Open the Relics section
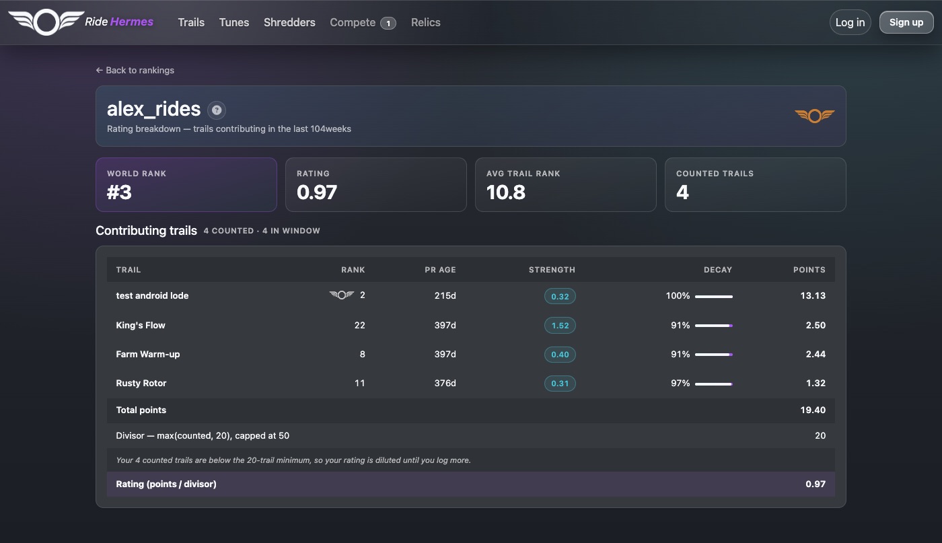The height and width of the screenshot is (543, 942). tap(426, 22)
